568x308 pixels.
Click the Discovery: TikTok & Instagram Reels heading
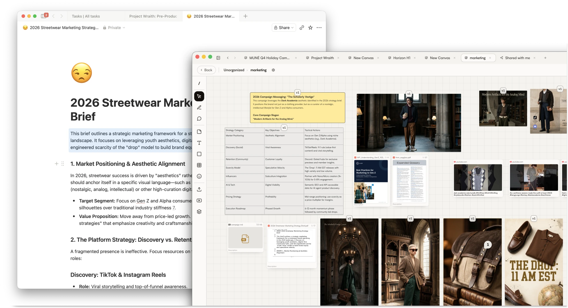point(118,275)
